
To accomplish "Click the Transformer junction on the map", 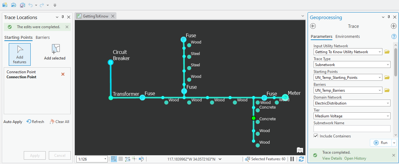I will (x=111, y=98).
